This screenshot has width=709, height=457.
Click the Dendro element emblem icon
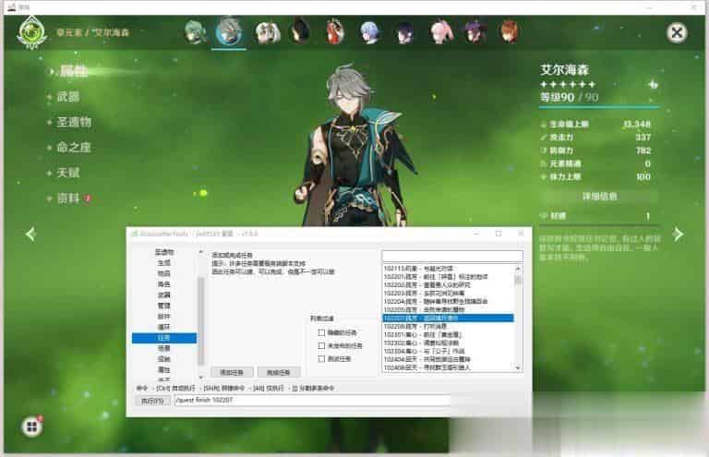31,32
